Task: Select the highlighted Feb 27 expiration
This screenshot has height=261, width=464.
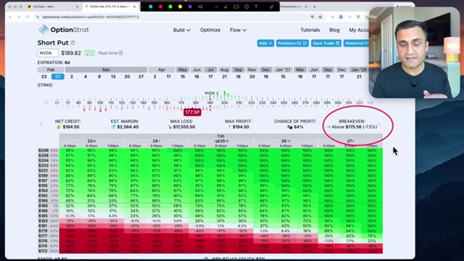Action: click(x=58, y=77)
